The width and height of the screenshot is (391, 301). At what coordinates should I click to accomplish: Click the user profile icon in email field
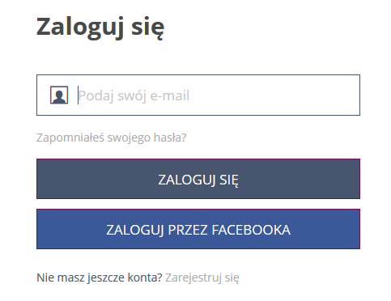(59, 95)
